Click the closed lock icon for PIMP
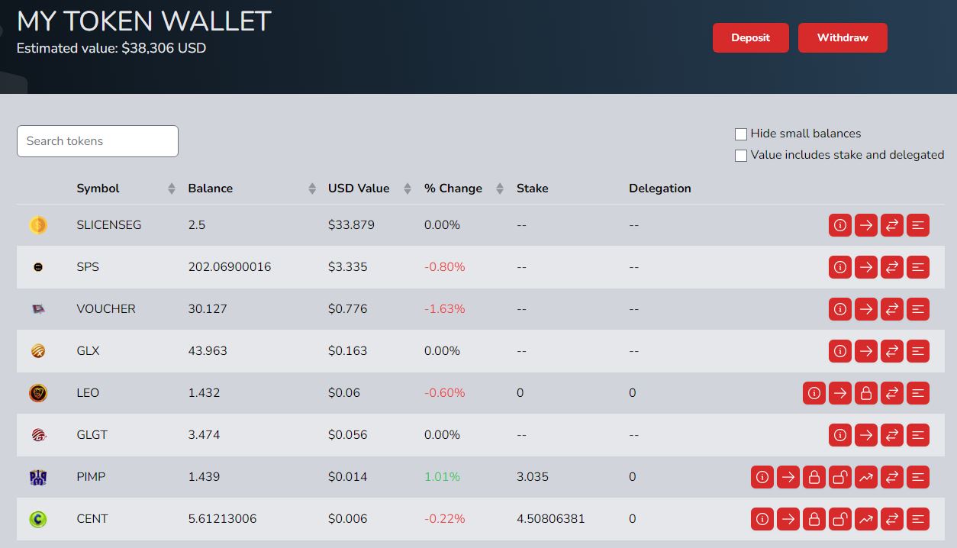The image size is (957, 548). click(814, 477)
